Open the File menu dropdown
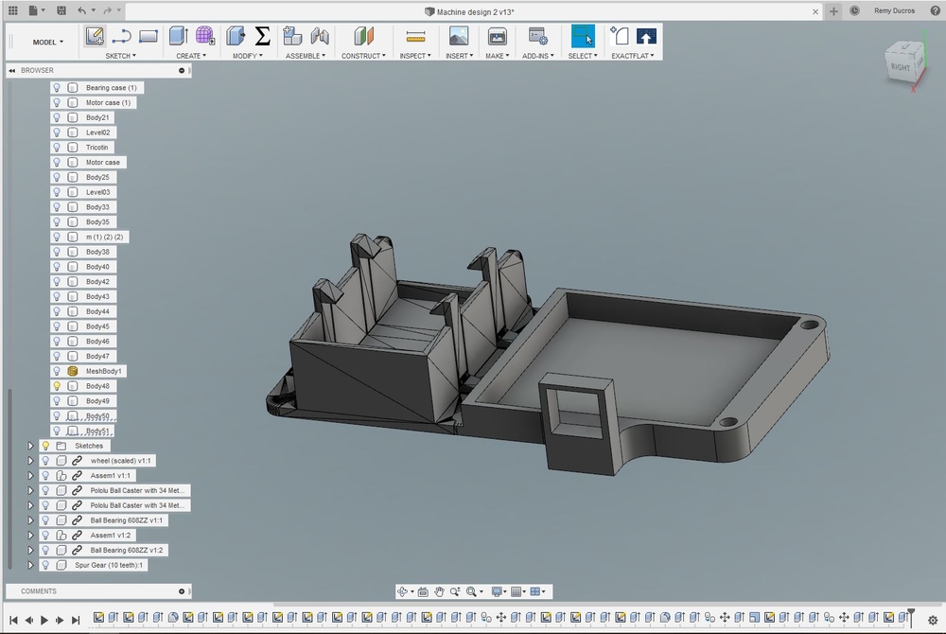The width and height of the screenshot is (946, 634). (36, 10)
